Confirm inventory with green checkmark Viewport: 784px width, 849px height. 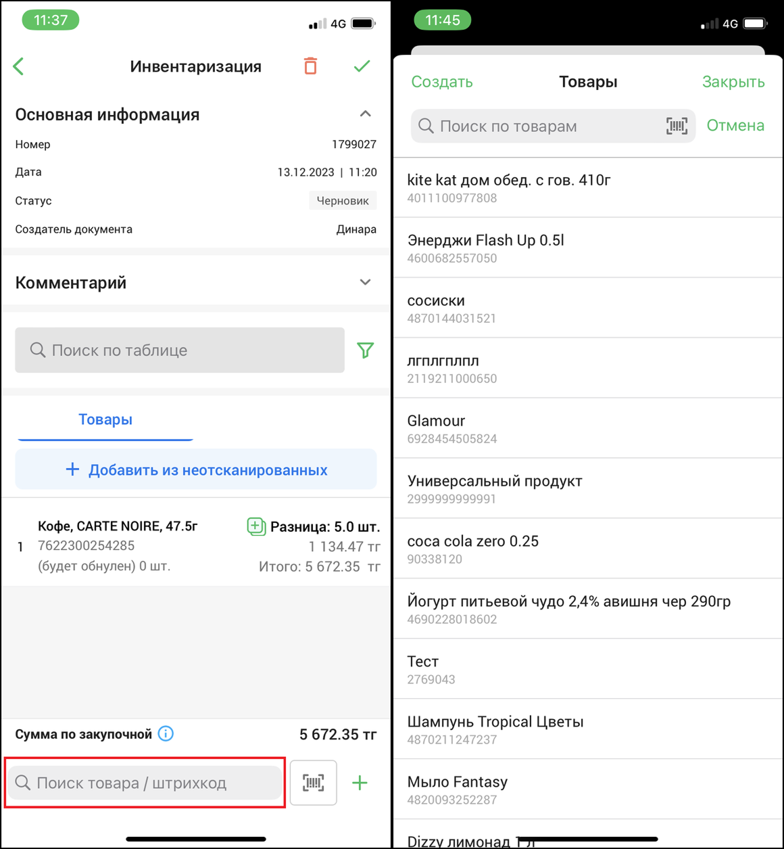click(362, 66)
